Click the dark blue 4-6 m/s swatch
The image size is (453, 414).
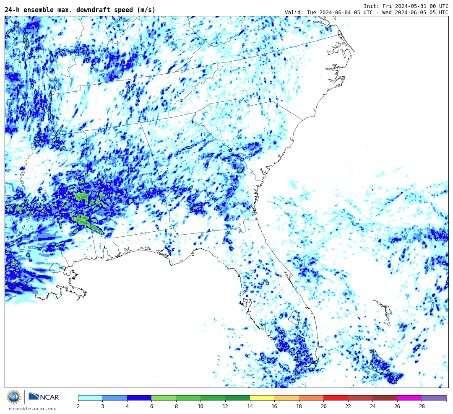139,398
